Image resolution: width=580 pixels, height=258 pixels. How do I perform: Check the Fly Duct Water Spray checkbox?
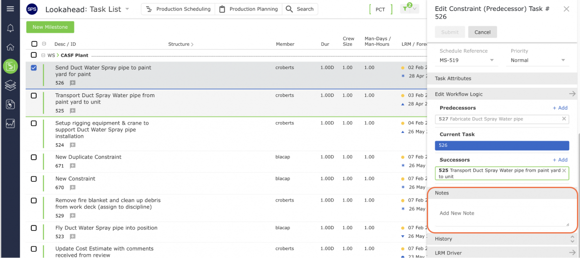point(34,228)
